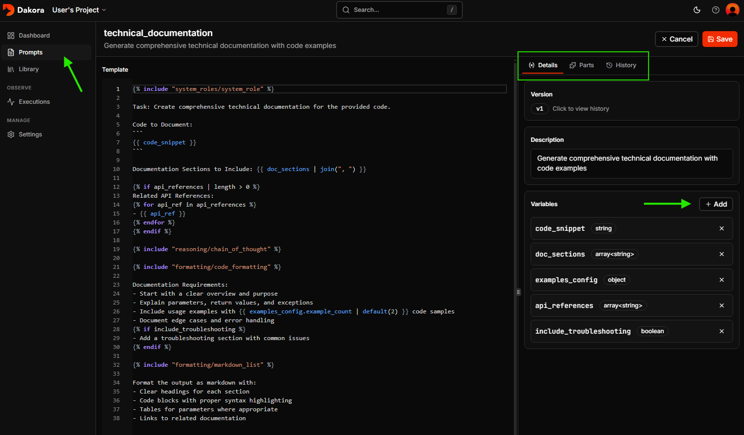The height and width of the screenshot is (435, 744).
Task: Remove the include_troubleshooting variable
Action: (x=722, y=331)
